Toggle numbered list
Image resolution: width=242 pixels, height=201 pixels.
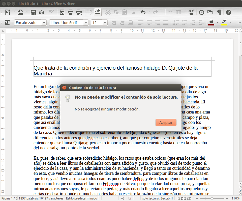tap(176, 22)
